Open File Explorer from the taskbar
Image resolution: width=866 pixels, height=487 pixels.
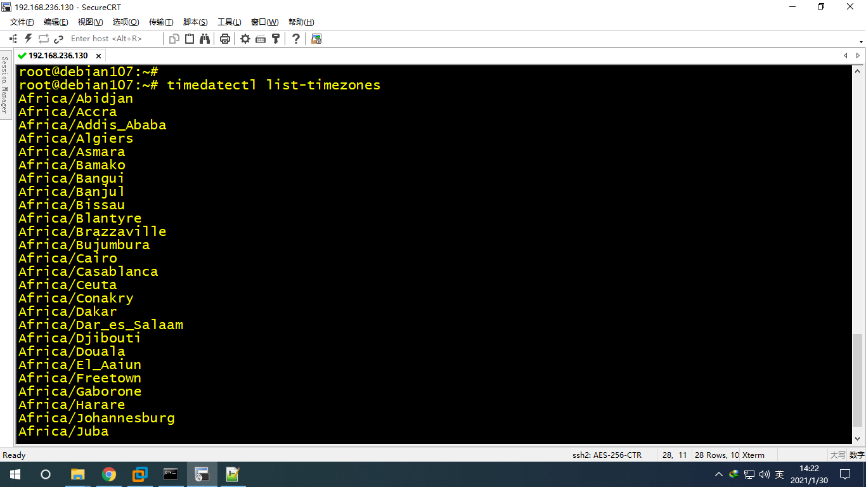77,474
